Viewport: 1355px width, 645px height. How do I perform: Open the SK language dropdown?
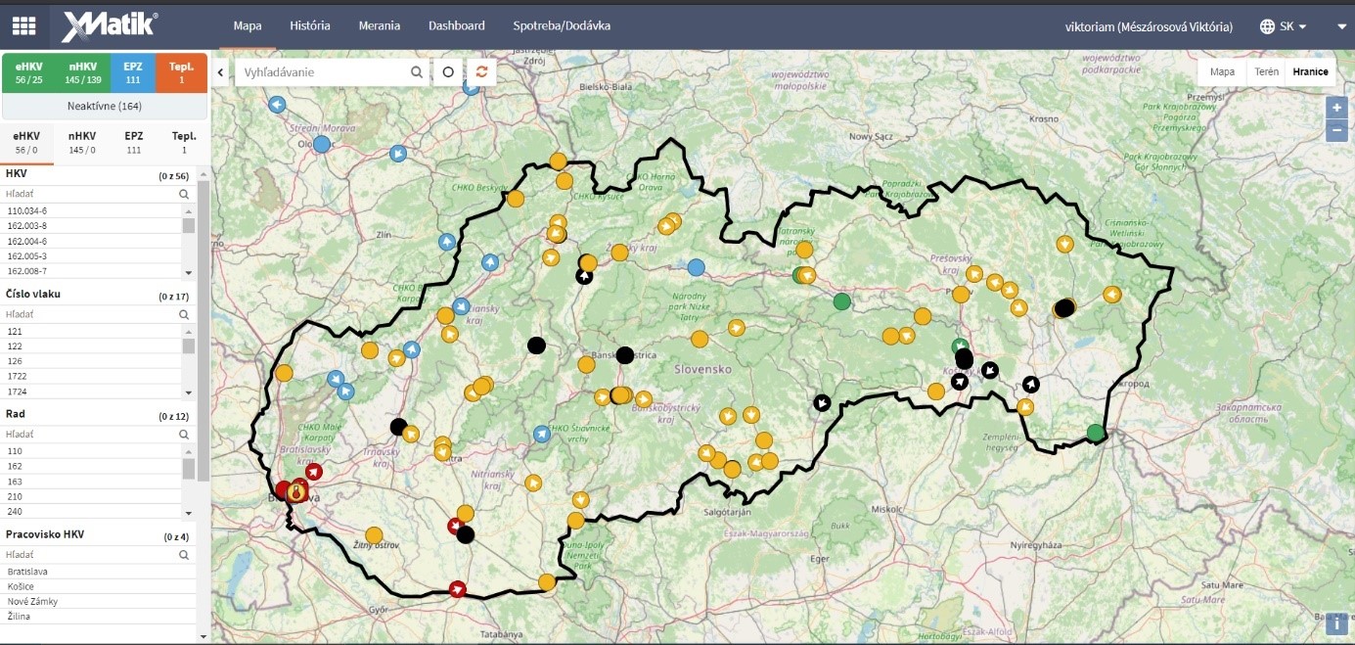(1284, 26)
